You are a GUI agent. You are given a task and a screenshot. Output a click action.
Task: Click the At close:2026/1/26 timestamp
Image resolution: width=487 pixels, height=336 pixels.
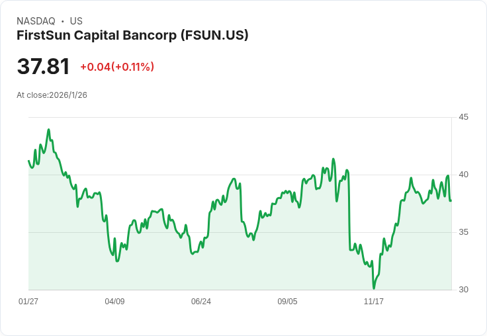52,95
